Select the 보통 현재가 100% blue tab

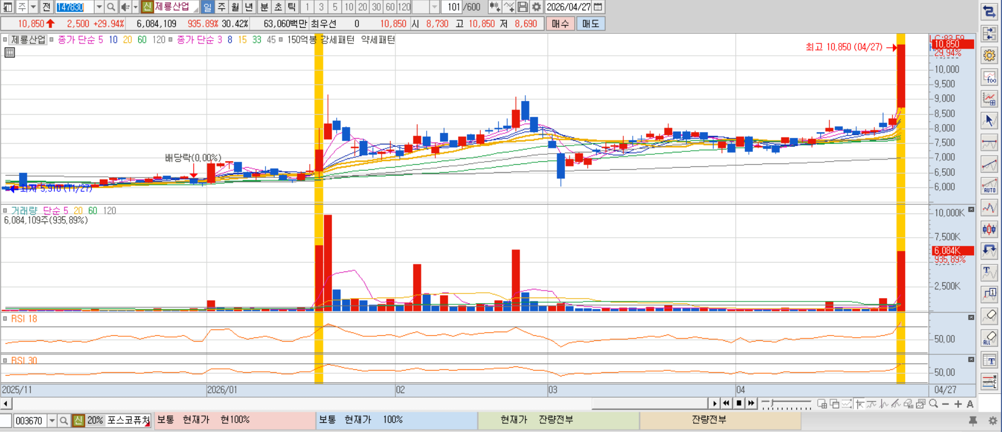point(397,420)
